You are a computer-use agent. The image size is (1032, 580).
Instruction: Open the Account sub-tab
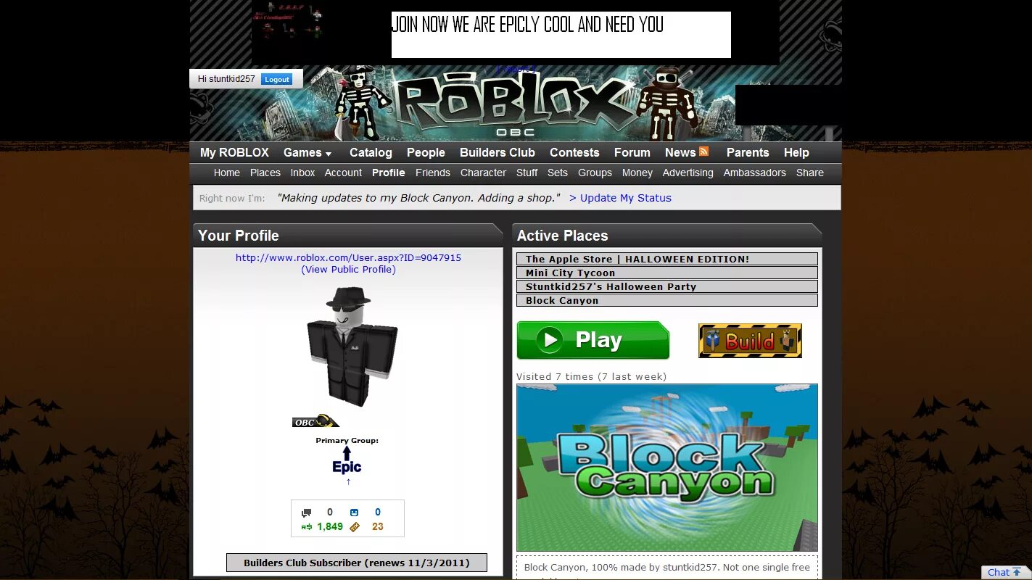343,173
